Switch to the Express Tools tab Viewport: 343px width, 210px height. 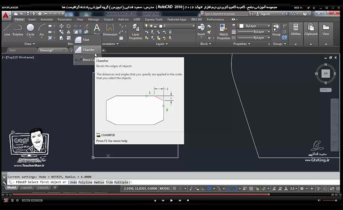pos(153,19)
